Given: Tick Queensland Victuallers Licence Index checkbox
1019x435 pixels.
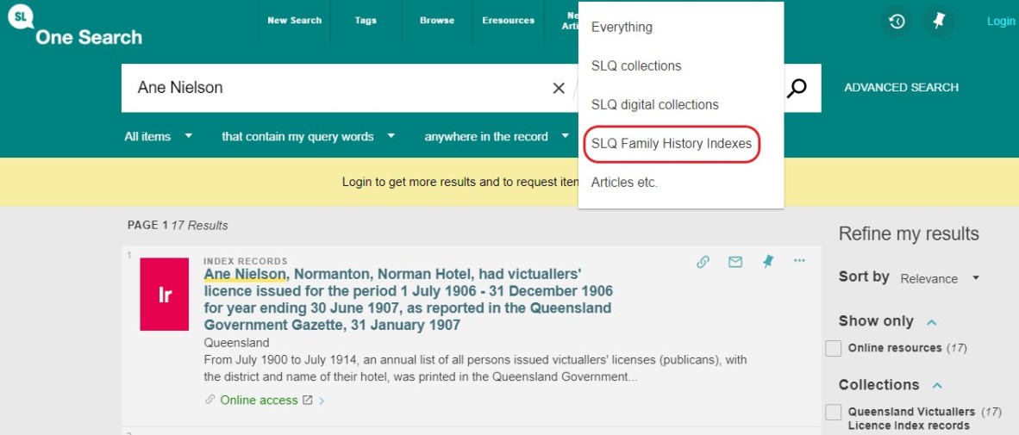Looking at the screenshot, I should [x=833, y=412].
